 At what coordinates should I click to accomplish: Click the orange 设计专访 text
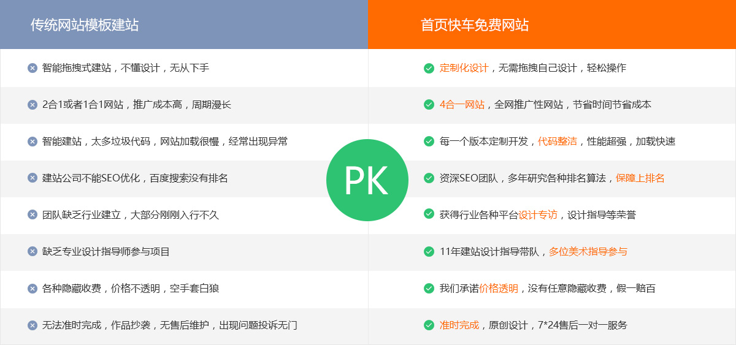point(538,215)
